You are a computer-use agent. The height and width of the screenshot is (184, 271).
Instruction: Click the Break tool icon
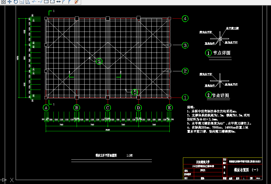52,2
